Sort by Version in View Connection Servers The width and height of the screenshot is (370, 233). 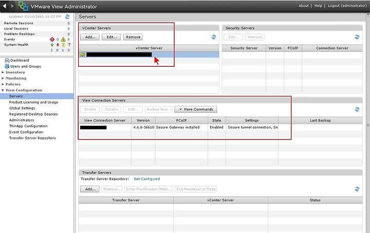143,121
